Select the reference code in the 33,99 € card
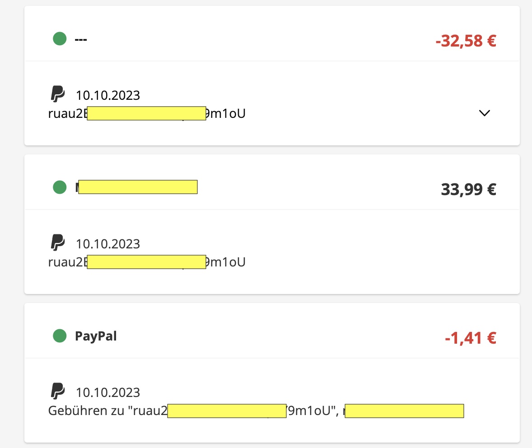Screen dimensions: 532x448 (x=146, y=262)
